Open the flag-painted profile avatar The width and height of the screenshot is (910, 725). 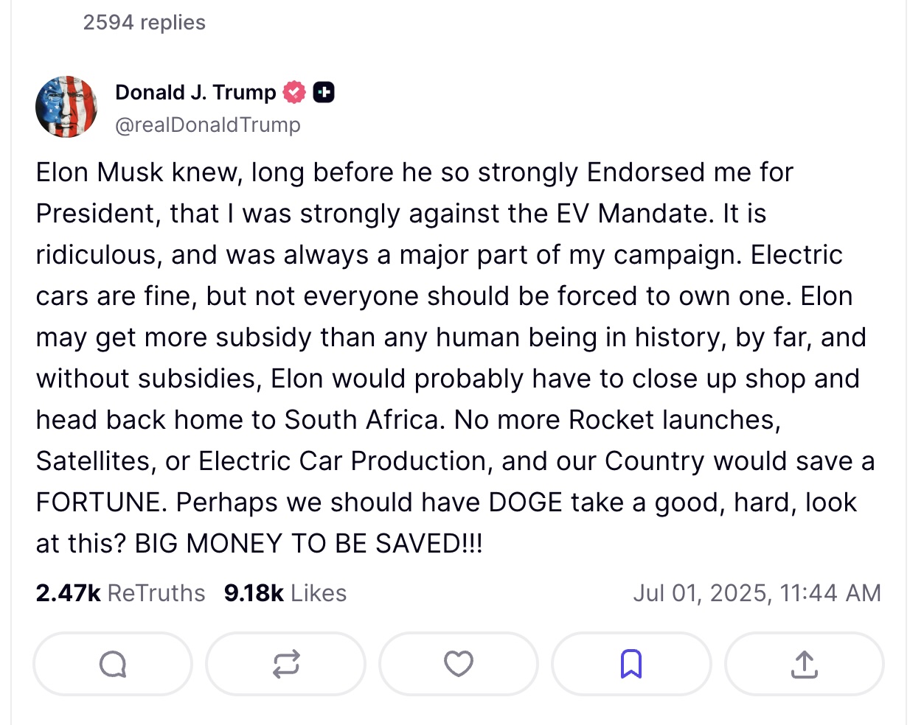(66, 107)
